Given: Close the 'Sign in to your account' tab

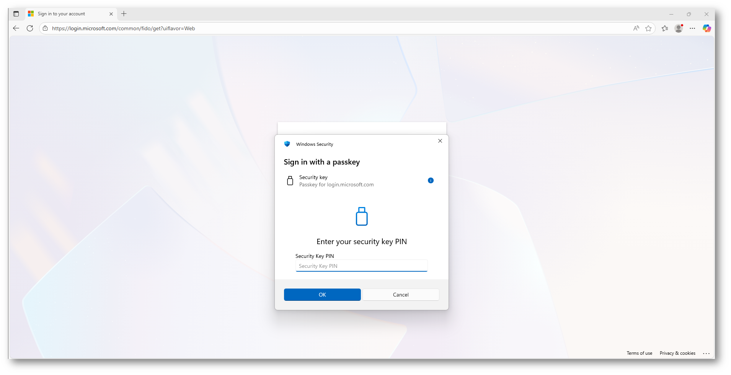Looking at the screenshot, I should click(111, 14).
